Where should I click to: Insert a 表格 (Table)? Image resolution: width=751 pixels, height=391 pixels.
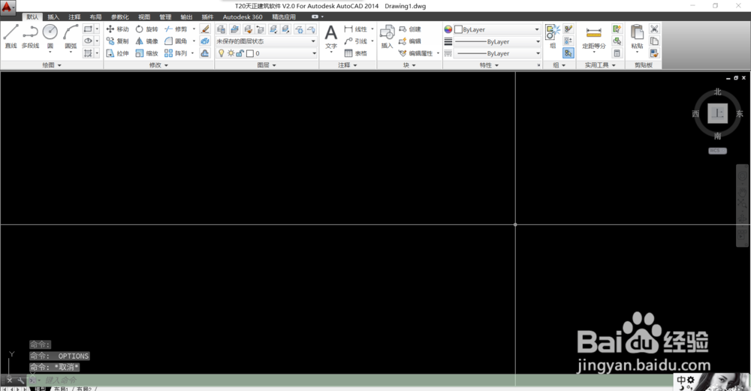pos(356,53)
